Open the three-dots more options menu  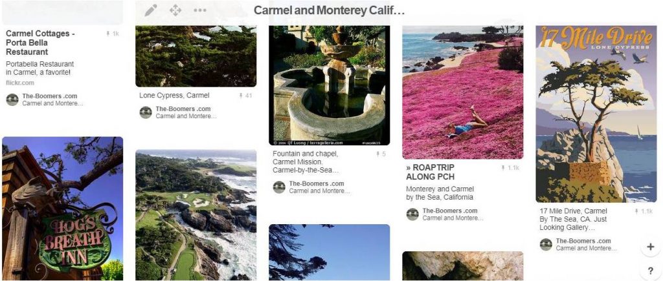click(x=200, y=10)
